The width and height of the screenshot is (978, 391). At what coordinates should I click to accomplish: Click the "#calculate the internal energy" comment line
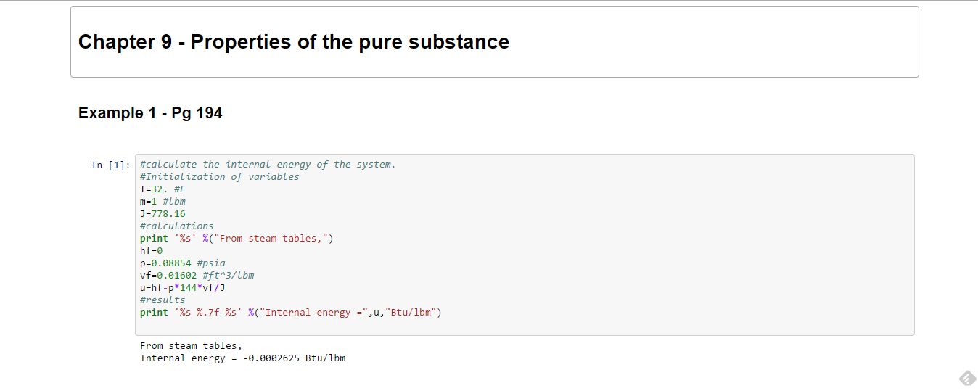click(268, 165)
